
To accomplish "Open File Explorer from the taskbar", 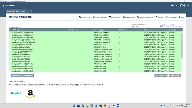I will 87,105.
